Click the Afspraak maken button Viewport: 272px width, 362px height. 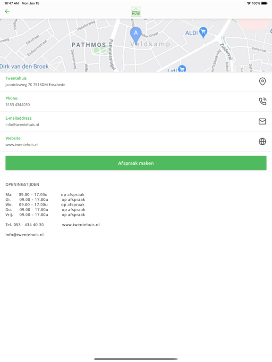click(136, 163)
